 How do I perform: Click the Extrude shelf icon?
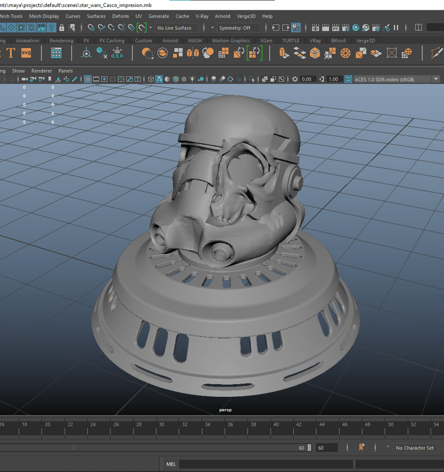pyautogui.click(x=284, y=53)
